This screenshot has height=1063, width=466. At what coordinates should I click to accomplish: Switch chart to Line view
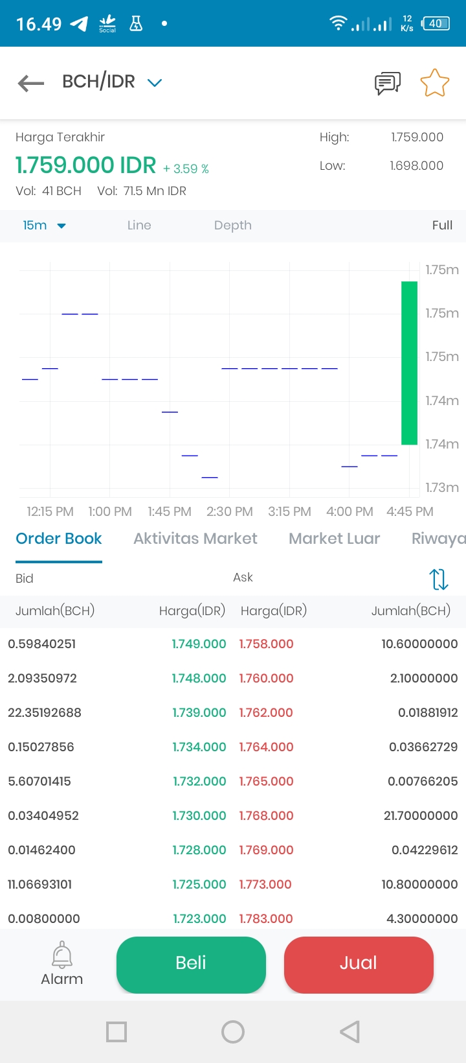[139, 225]
